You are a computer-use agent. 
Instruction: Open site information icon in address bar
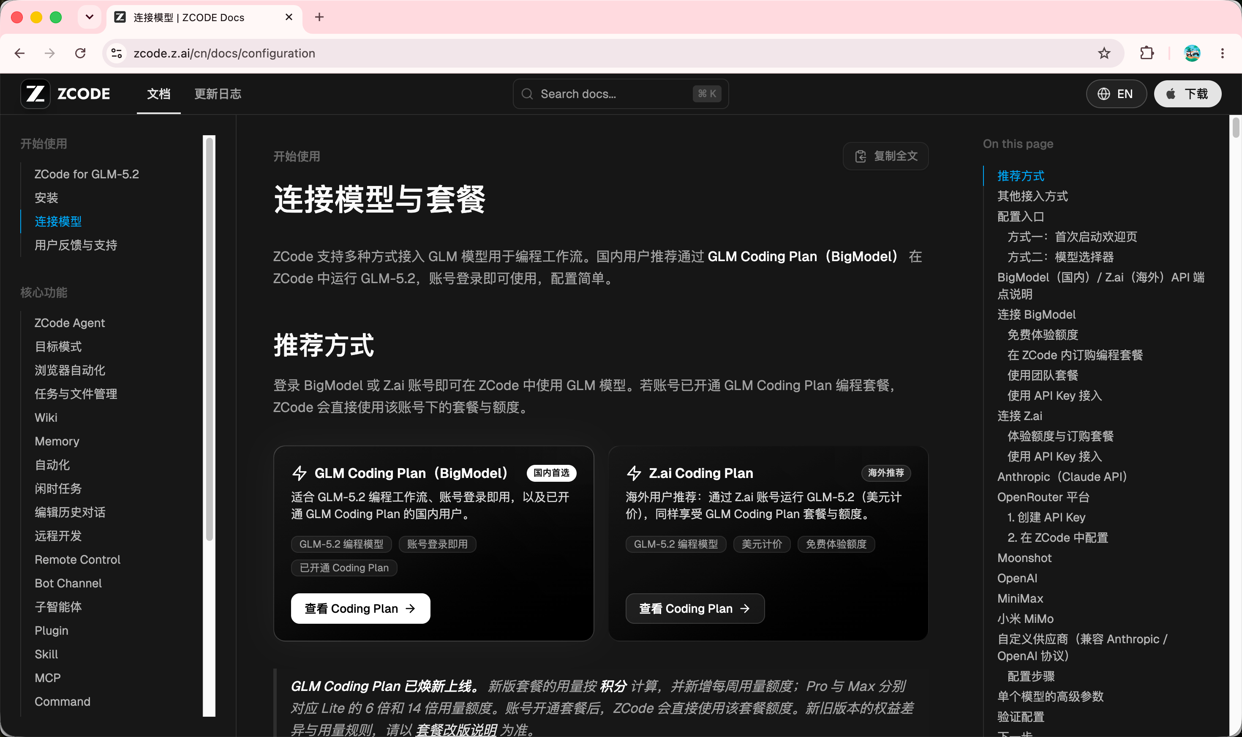coord(117,53)
